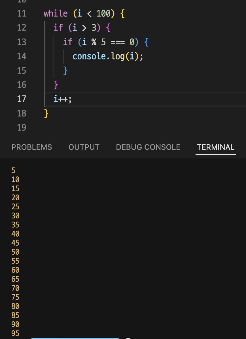
Task: Click the 'log' method name
Action: 118,57
